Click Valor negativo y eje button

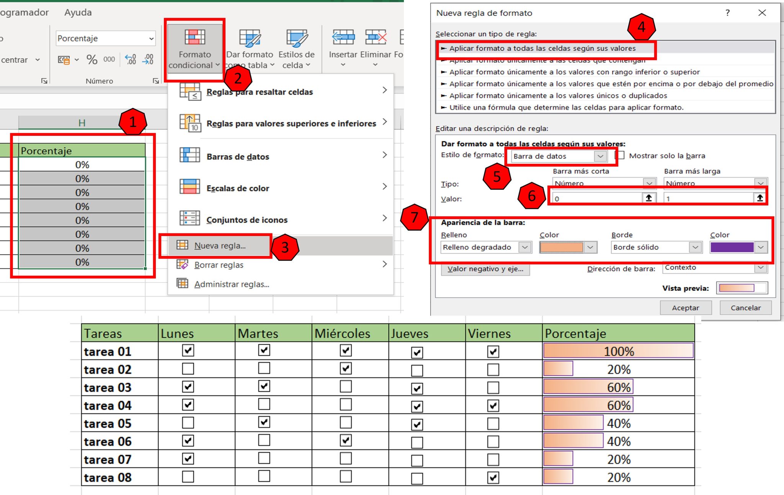coord(485,269)
